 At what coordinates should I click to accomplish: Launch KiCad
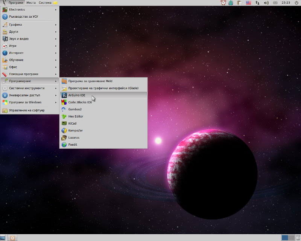coord(72,124)
